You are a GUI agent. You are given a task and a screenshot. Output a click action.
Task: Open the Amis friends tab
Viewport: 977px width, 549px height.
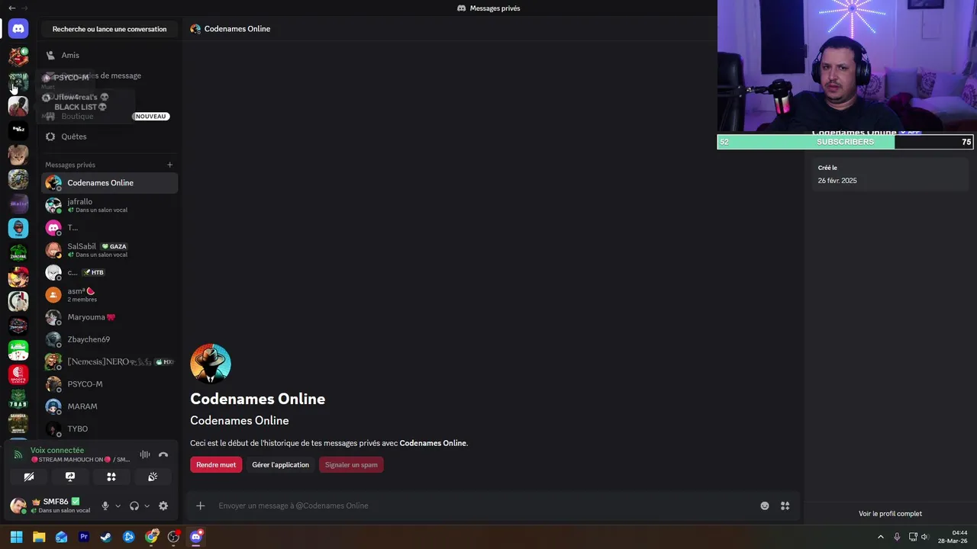click(110, 55)
